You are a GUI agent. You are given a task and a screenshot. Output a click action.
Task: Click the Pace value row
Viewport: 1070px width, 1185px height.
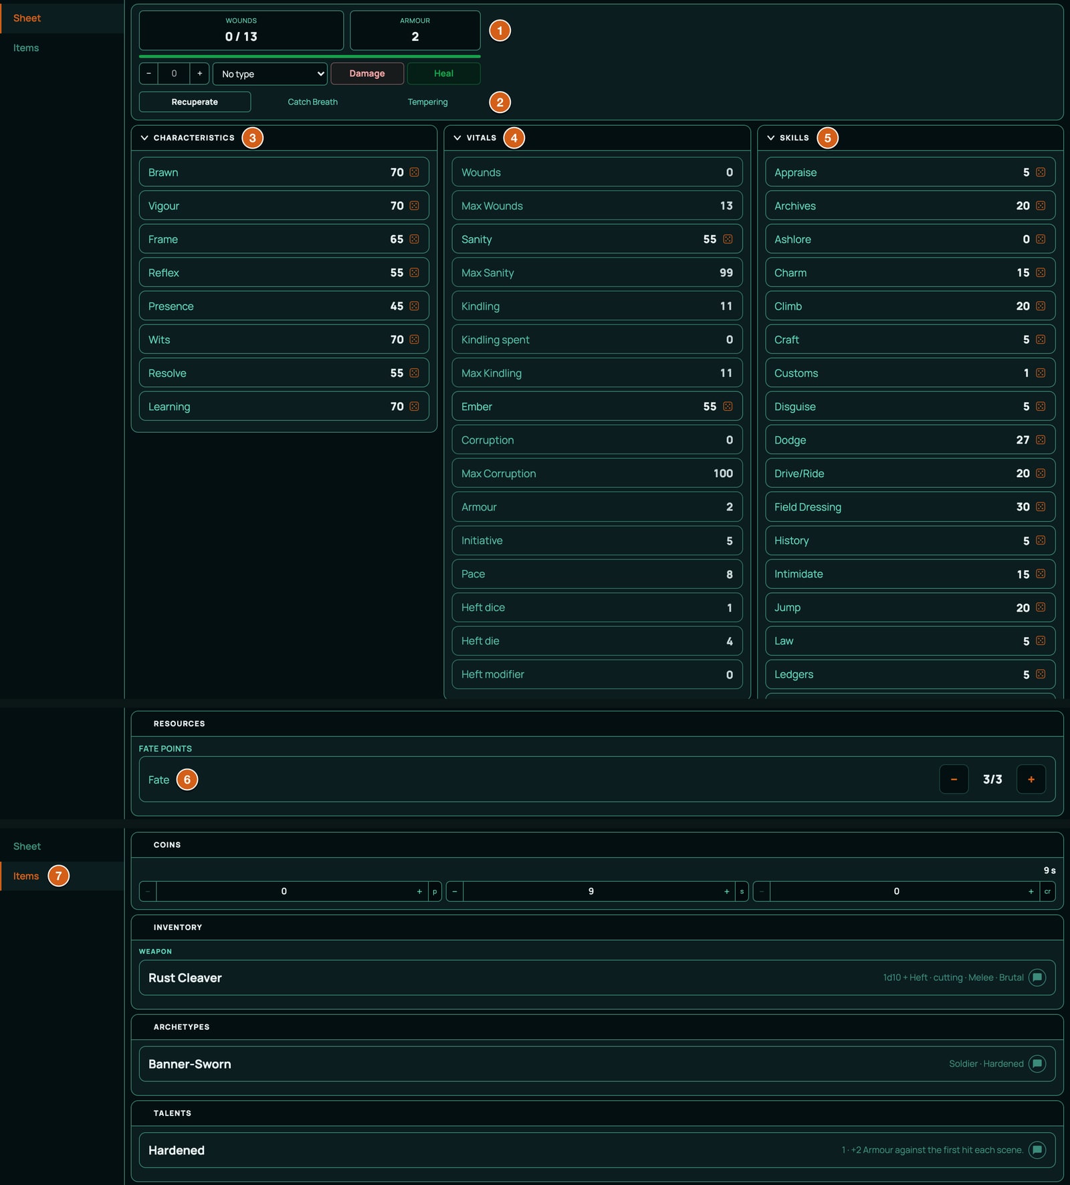click(x=597, y=573)
